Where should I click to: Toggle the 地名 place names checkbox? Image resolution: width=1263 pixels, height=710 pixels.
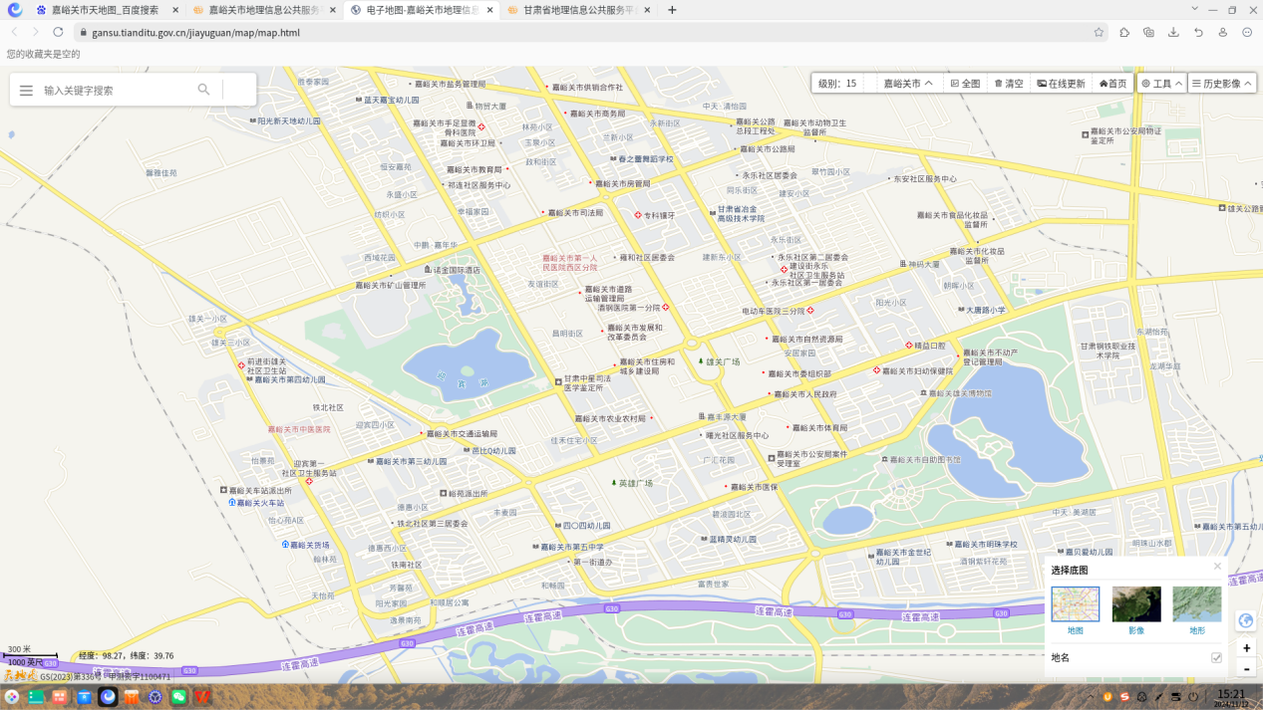point(1216,658)
